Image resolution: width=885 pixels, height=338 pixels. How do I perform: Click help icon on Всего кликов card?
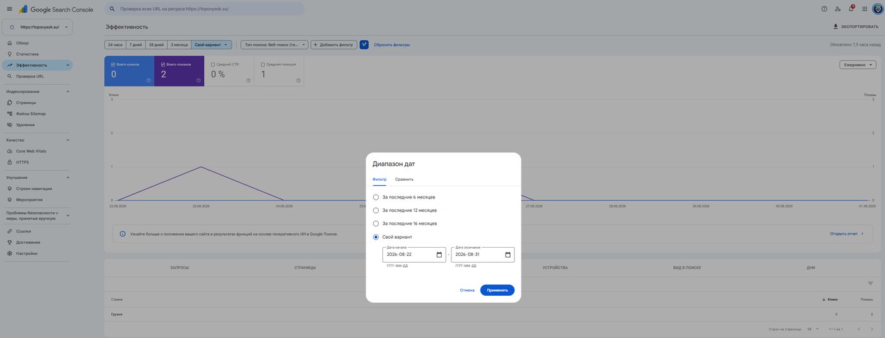149,80
